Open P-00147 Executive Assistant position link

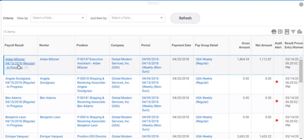point(90,63)
